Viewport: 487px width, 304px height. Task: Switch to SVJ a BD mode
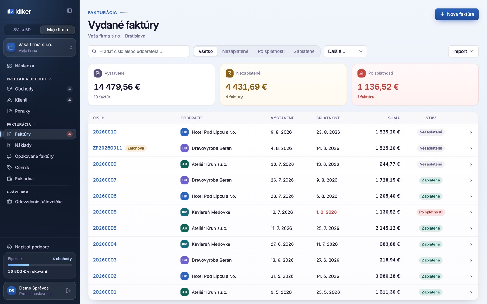[22, 29]
